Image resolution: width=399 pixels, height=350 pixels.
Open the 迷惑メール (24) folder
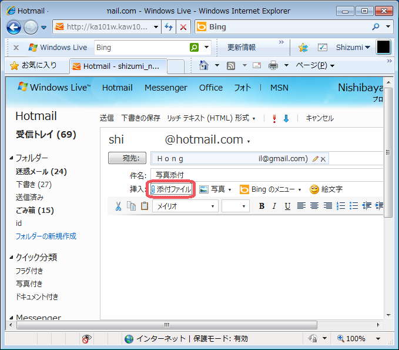41,172
